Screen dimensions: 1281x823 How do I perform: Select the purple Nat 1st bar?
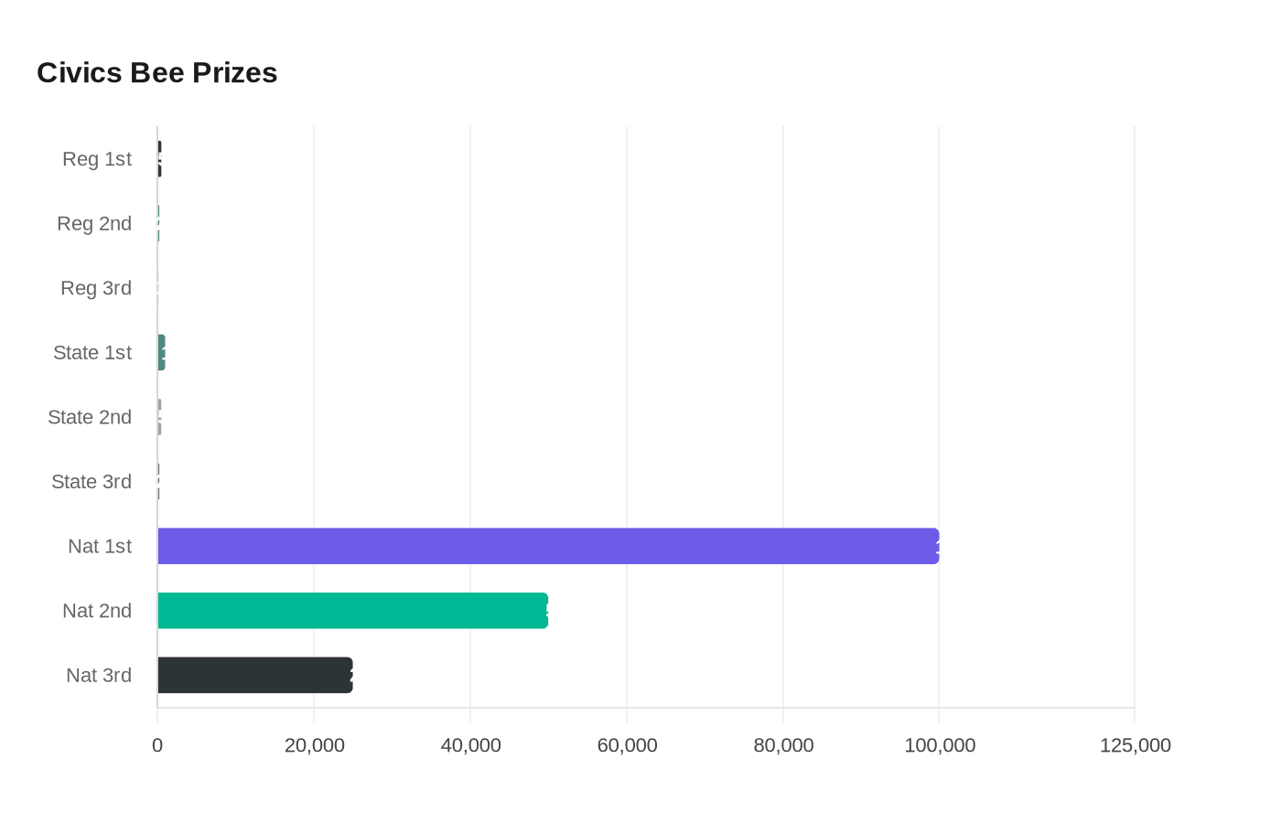(x=547, y=546)
